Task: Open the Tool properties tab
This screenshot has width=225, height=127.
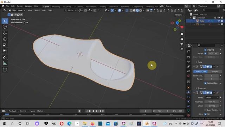Action: [x=188, y=52]
